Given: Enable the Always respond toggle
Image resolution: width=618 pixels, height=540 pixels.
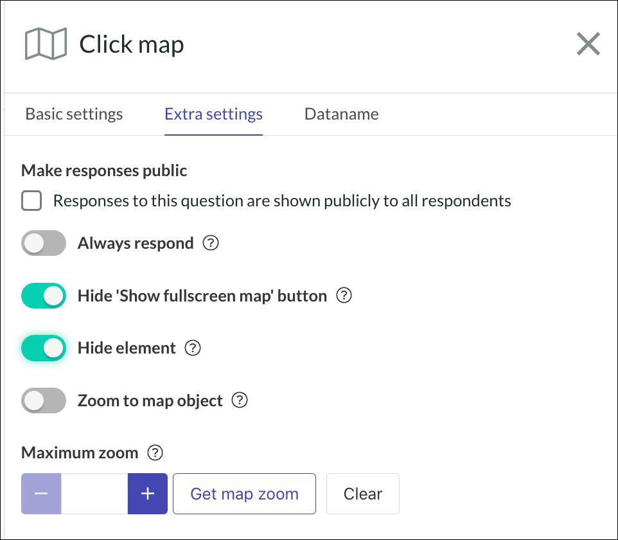Looking at the screenshot, I should (x=43, y=243).
